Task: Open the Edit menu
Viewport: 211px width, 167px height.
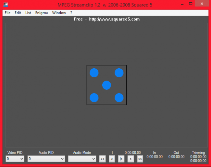Action: (x=18, y=13)
